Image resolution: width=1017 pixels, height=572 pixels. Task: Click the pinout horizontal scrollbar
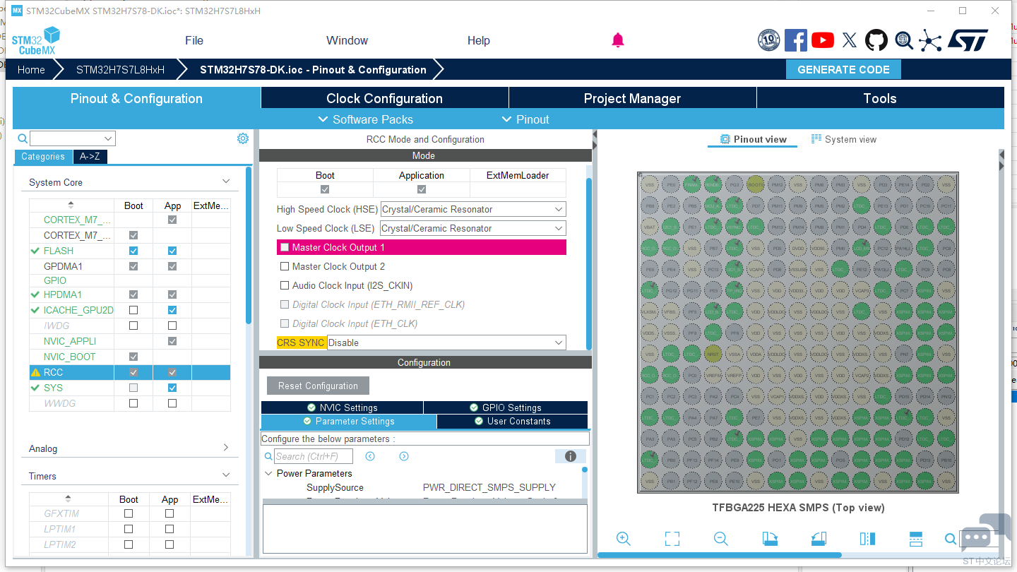coord(720,555)
